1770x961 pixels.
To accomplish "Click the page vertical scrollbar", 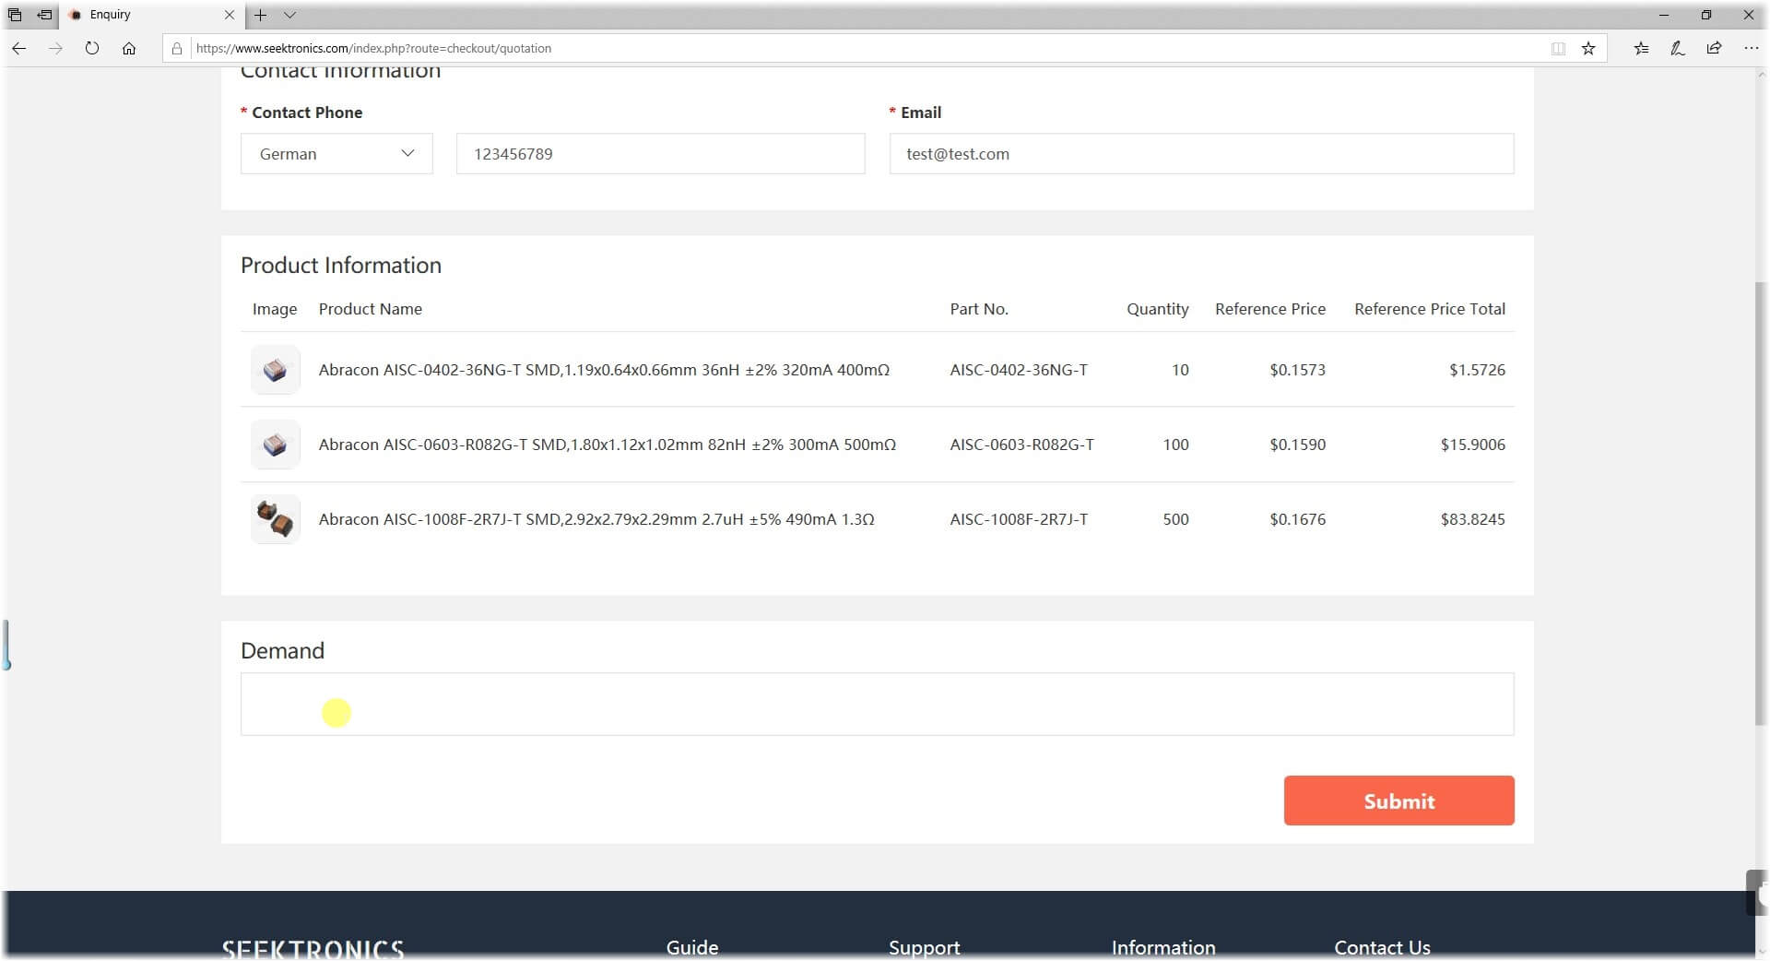I will point(1761,503).
